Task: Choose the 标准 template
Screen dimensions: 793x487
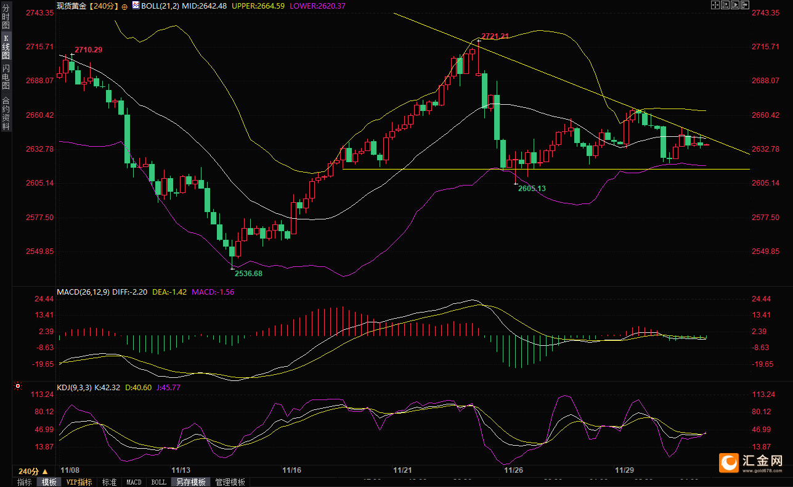Action: (x=109, y=482)
